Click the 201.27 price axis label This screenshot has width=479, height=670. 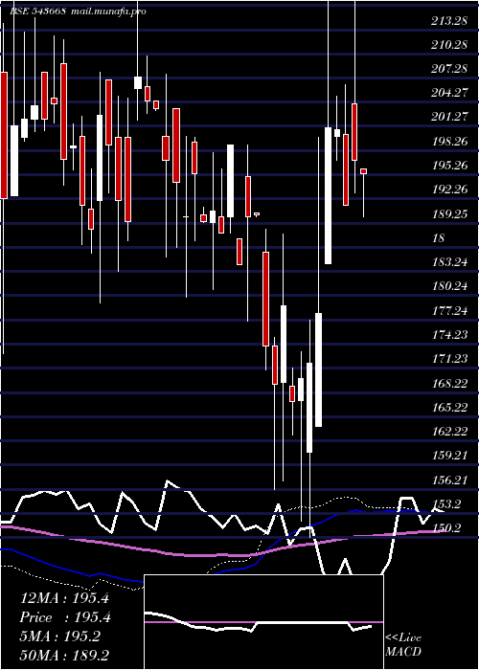(x=448, y=116)
